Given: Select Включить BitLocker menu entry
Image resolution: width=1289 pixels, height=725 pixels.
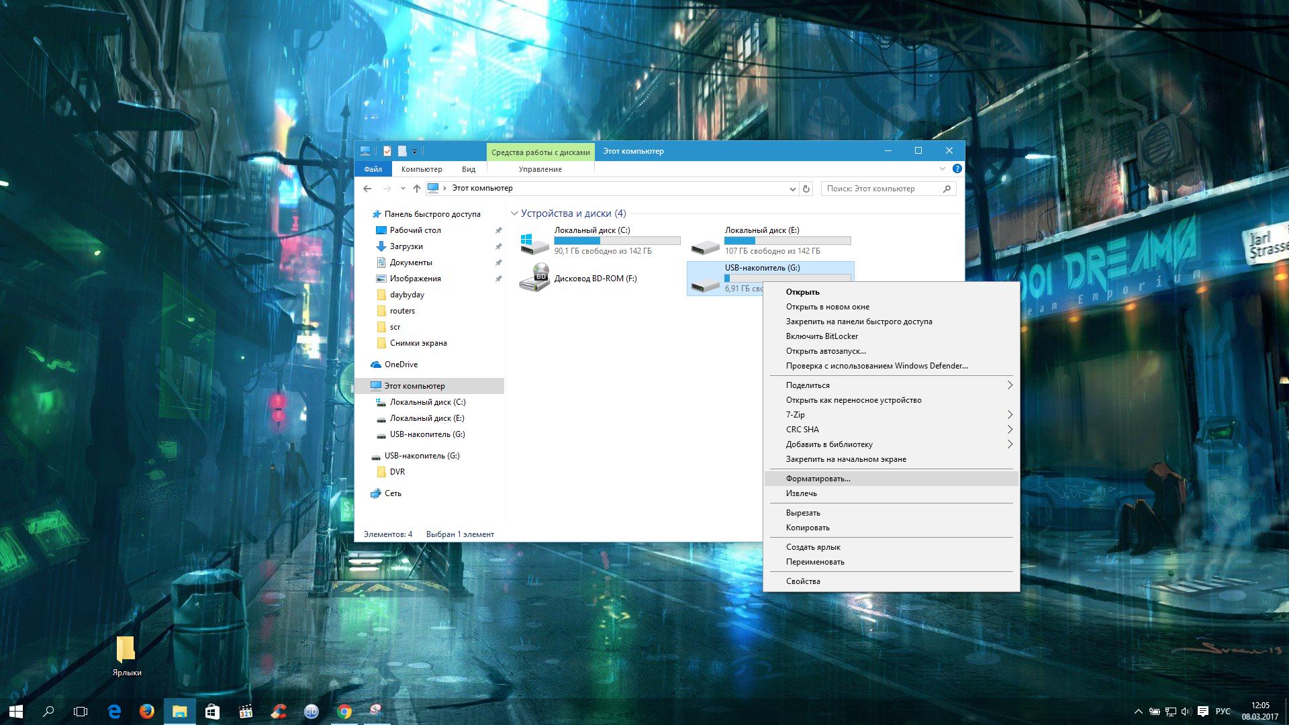Looking at the screenshot, I should (891, 336).
